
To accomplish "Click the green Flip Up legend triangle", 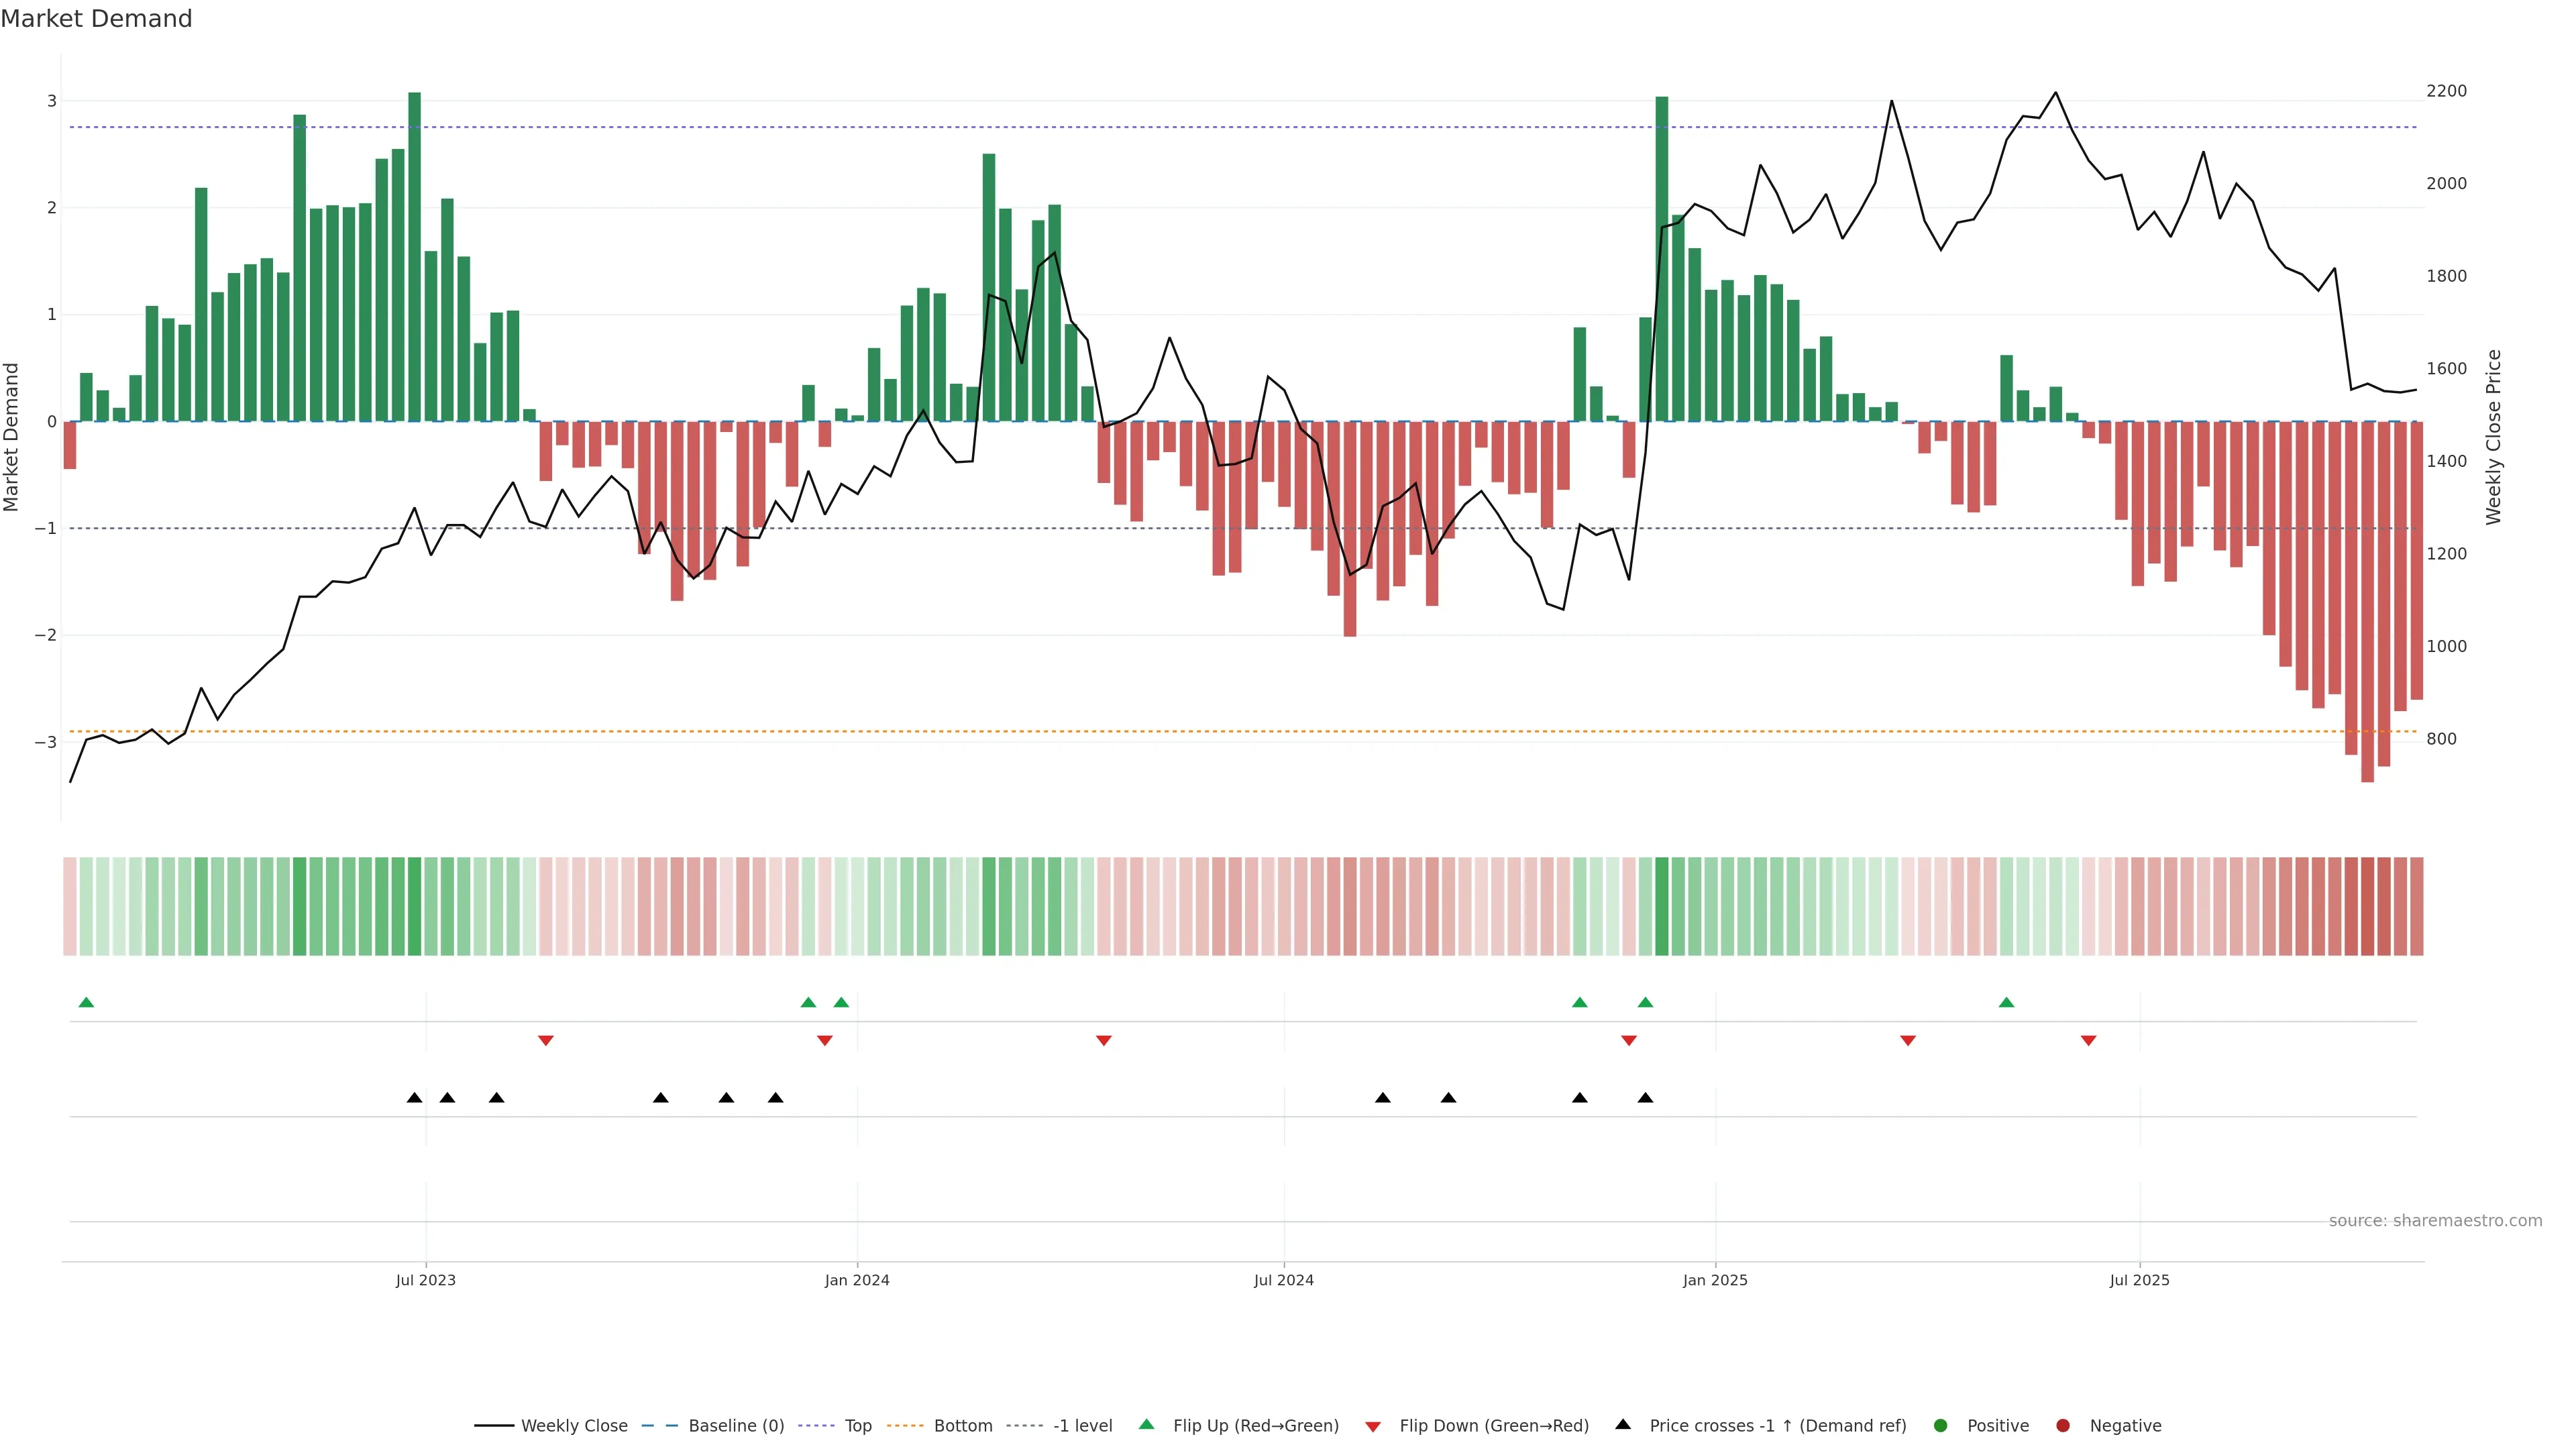I will point(1146,1424).
